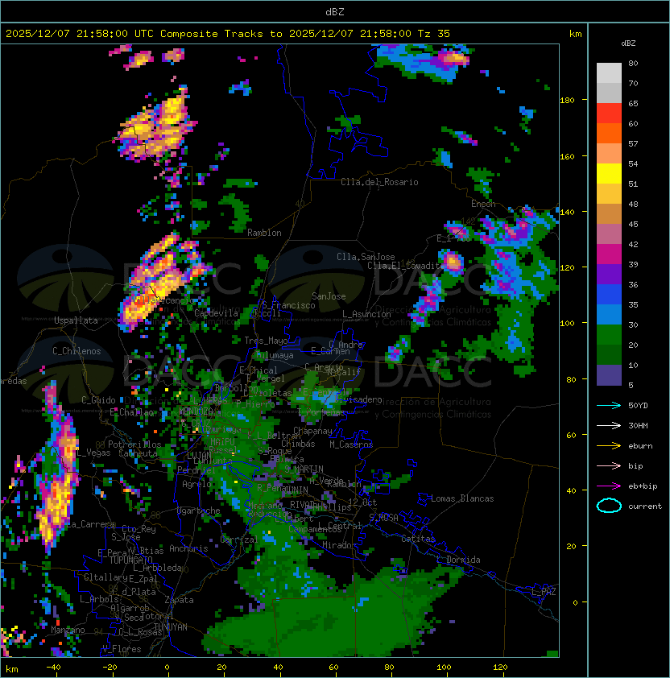Click the Clla.SanJose place label
670x678 pixels.
click(366, 257)
